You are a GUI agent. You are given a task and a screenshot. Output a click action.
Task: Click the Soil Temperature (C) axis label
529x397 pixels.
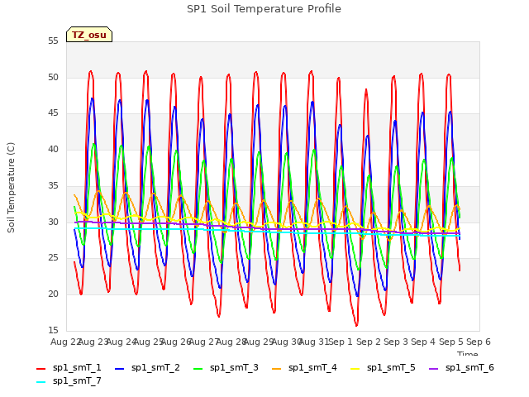point(11,188)
